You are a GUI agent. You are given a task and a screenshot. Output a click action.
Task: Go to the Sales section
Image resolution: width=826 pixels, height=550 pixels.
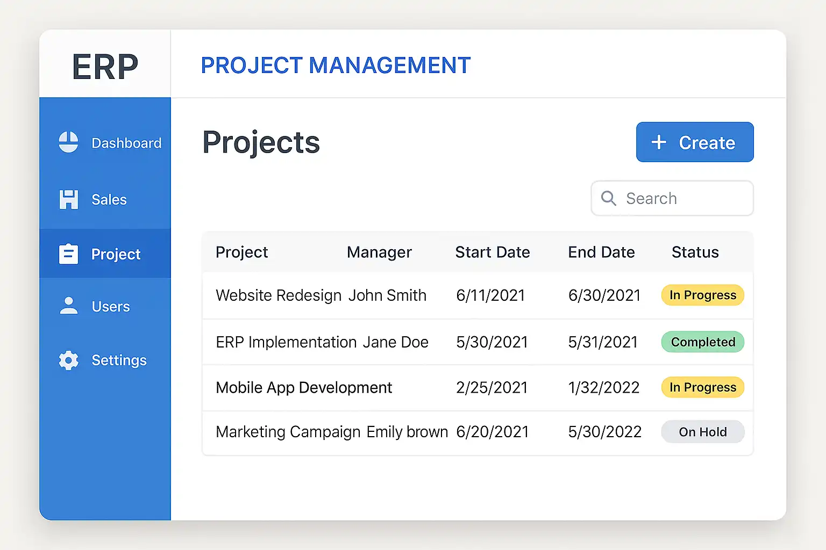109,200
